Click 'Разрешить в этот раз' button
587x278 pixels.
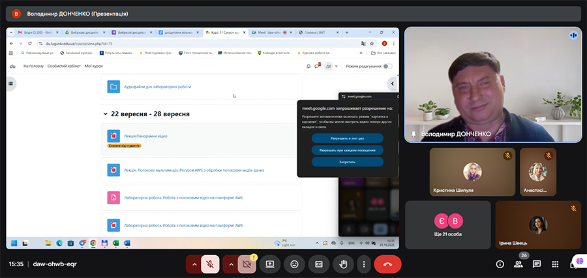tap(348, 138)
